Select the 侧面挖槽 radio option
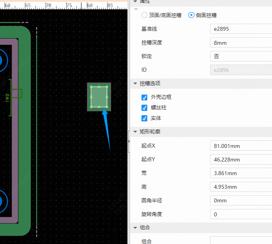Screen dimensions: 272x244 click(x=191, y=15)
